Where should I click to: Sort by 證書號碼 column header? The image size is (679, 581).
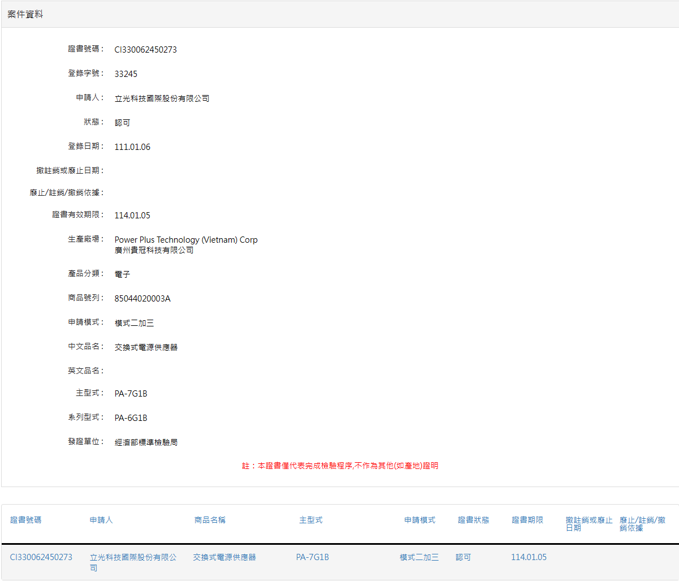point(26,520)
